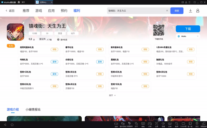Click the shake device icon
This screenshot has width=207, height=128.
190,124
